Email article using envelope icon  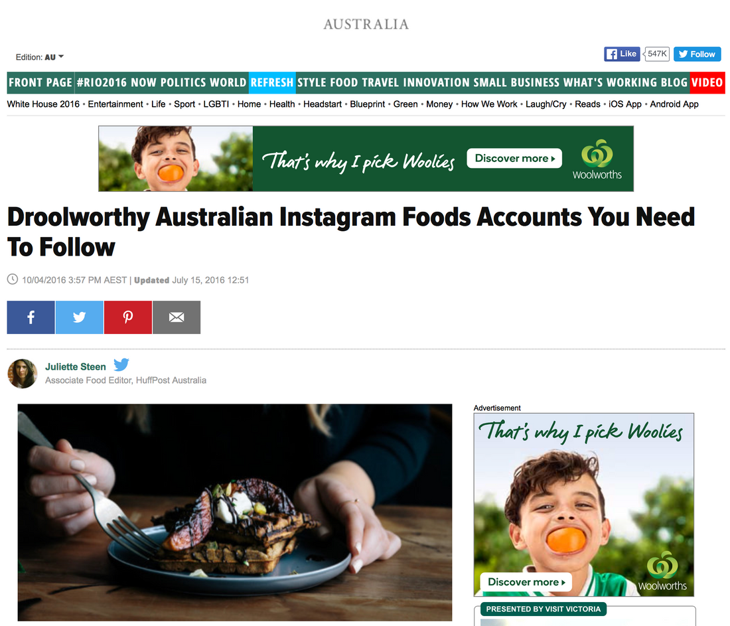click(x=177, y=317)
